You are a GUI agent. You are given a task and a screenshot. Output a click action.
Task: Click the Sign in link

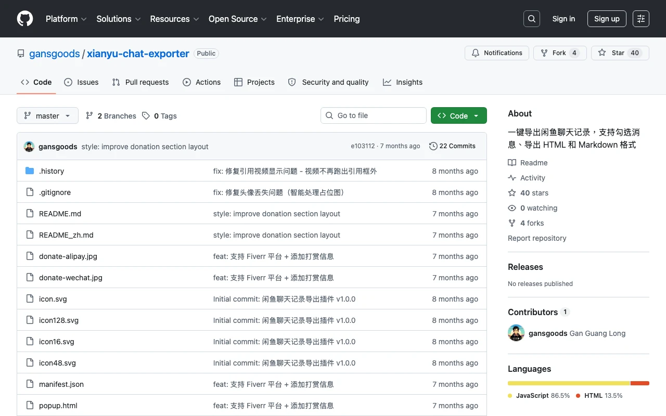pyautogui.click(x=563, y=19)
